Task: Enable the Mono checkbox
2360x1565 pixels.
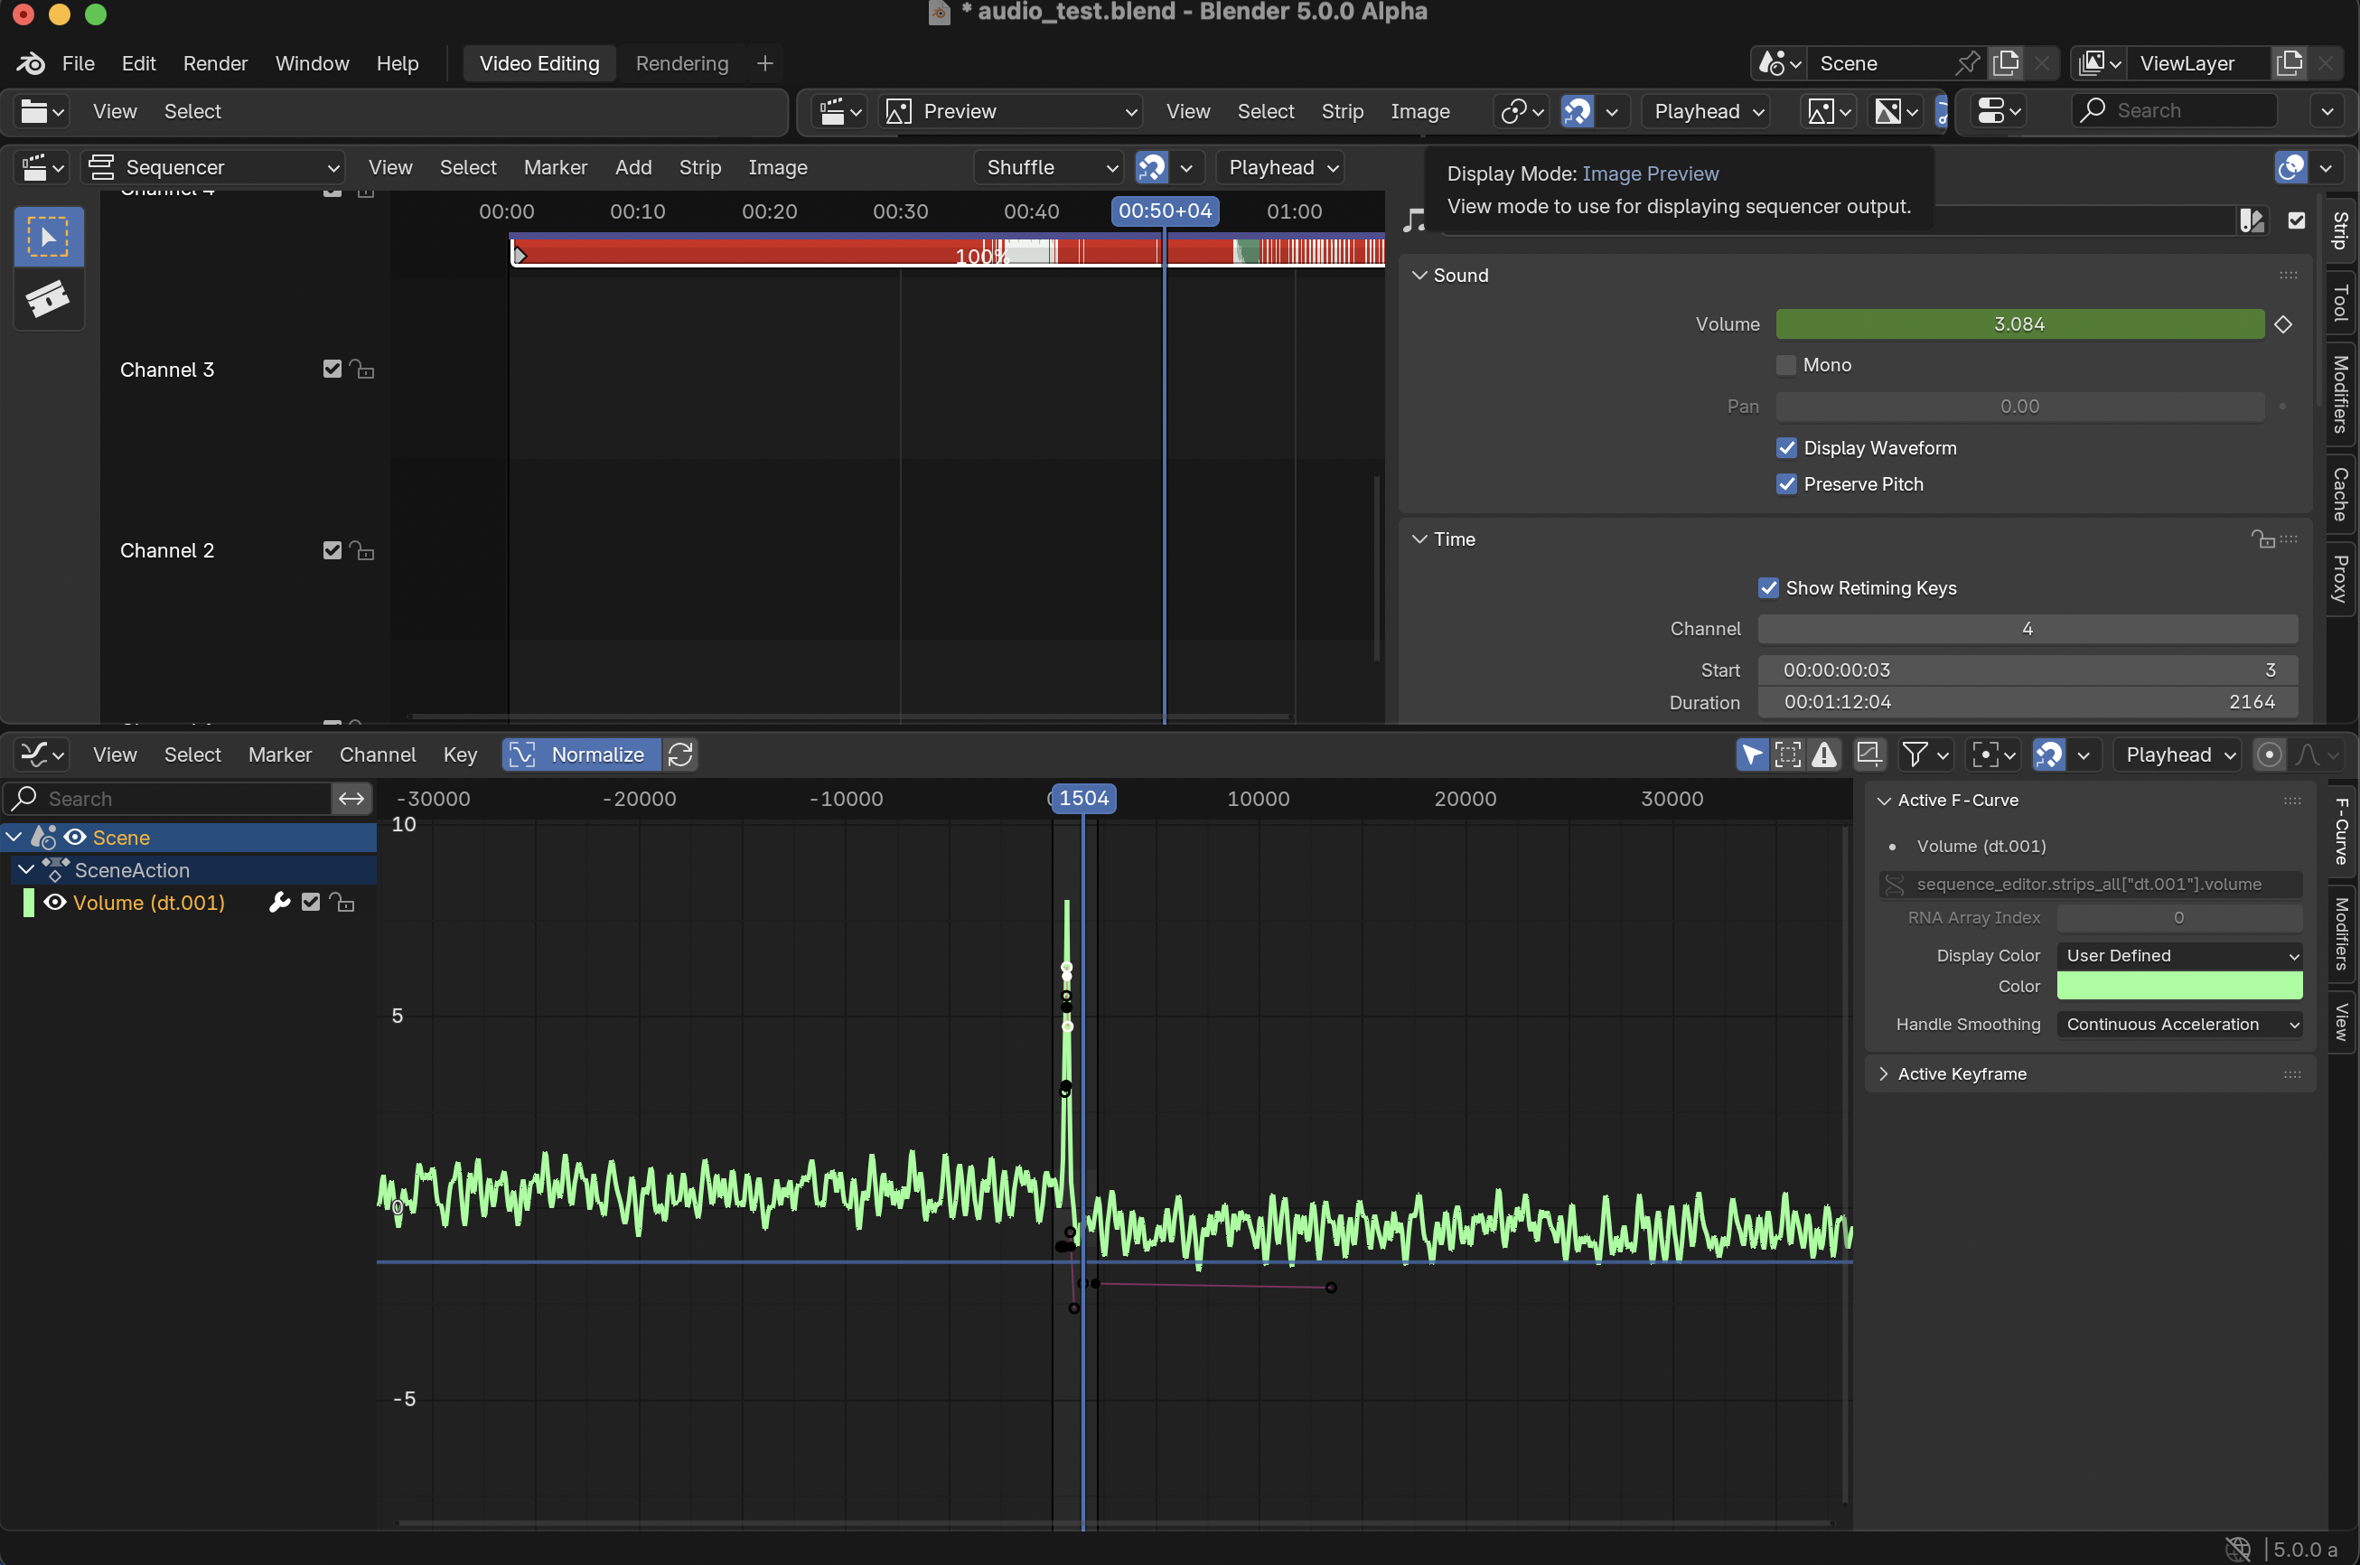Action: pos(1786,365)
